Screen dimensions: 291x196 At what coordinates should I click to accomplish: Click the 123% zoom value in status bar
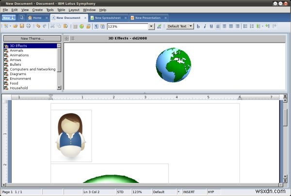pos(137,192)
